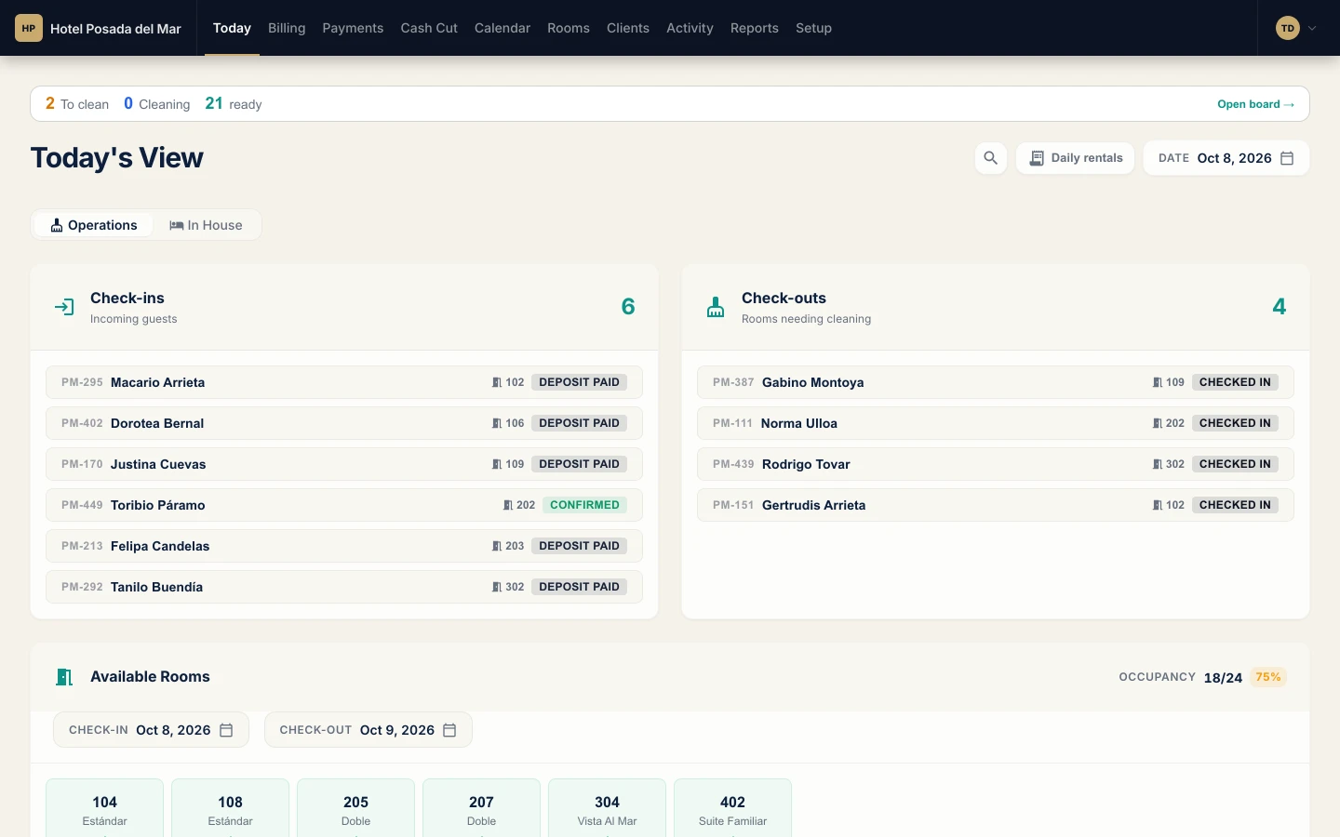The width and height of the screenshot is (1340, 837).
Task: Click the DEPOSIT PAID badge for Dorotea Bernal
Action: click(x=579, y=423)
